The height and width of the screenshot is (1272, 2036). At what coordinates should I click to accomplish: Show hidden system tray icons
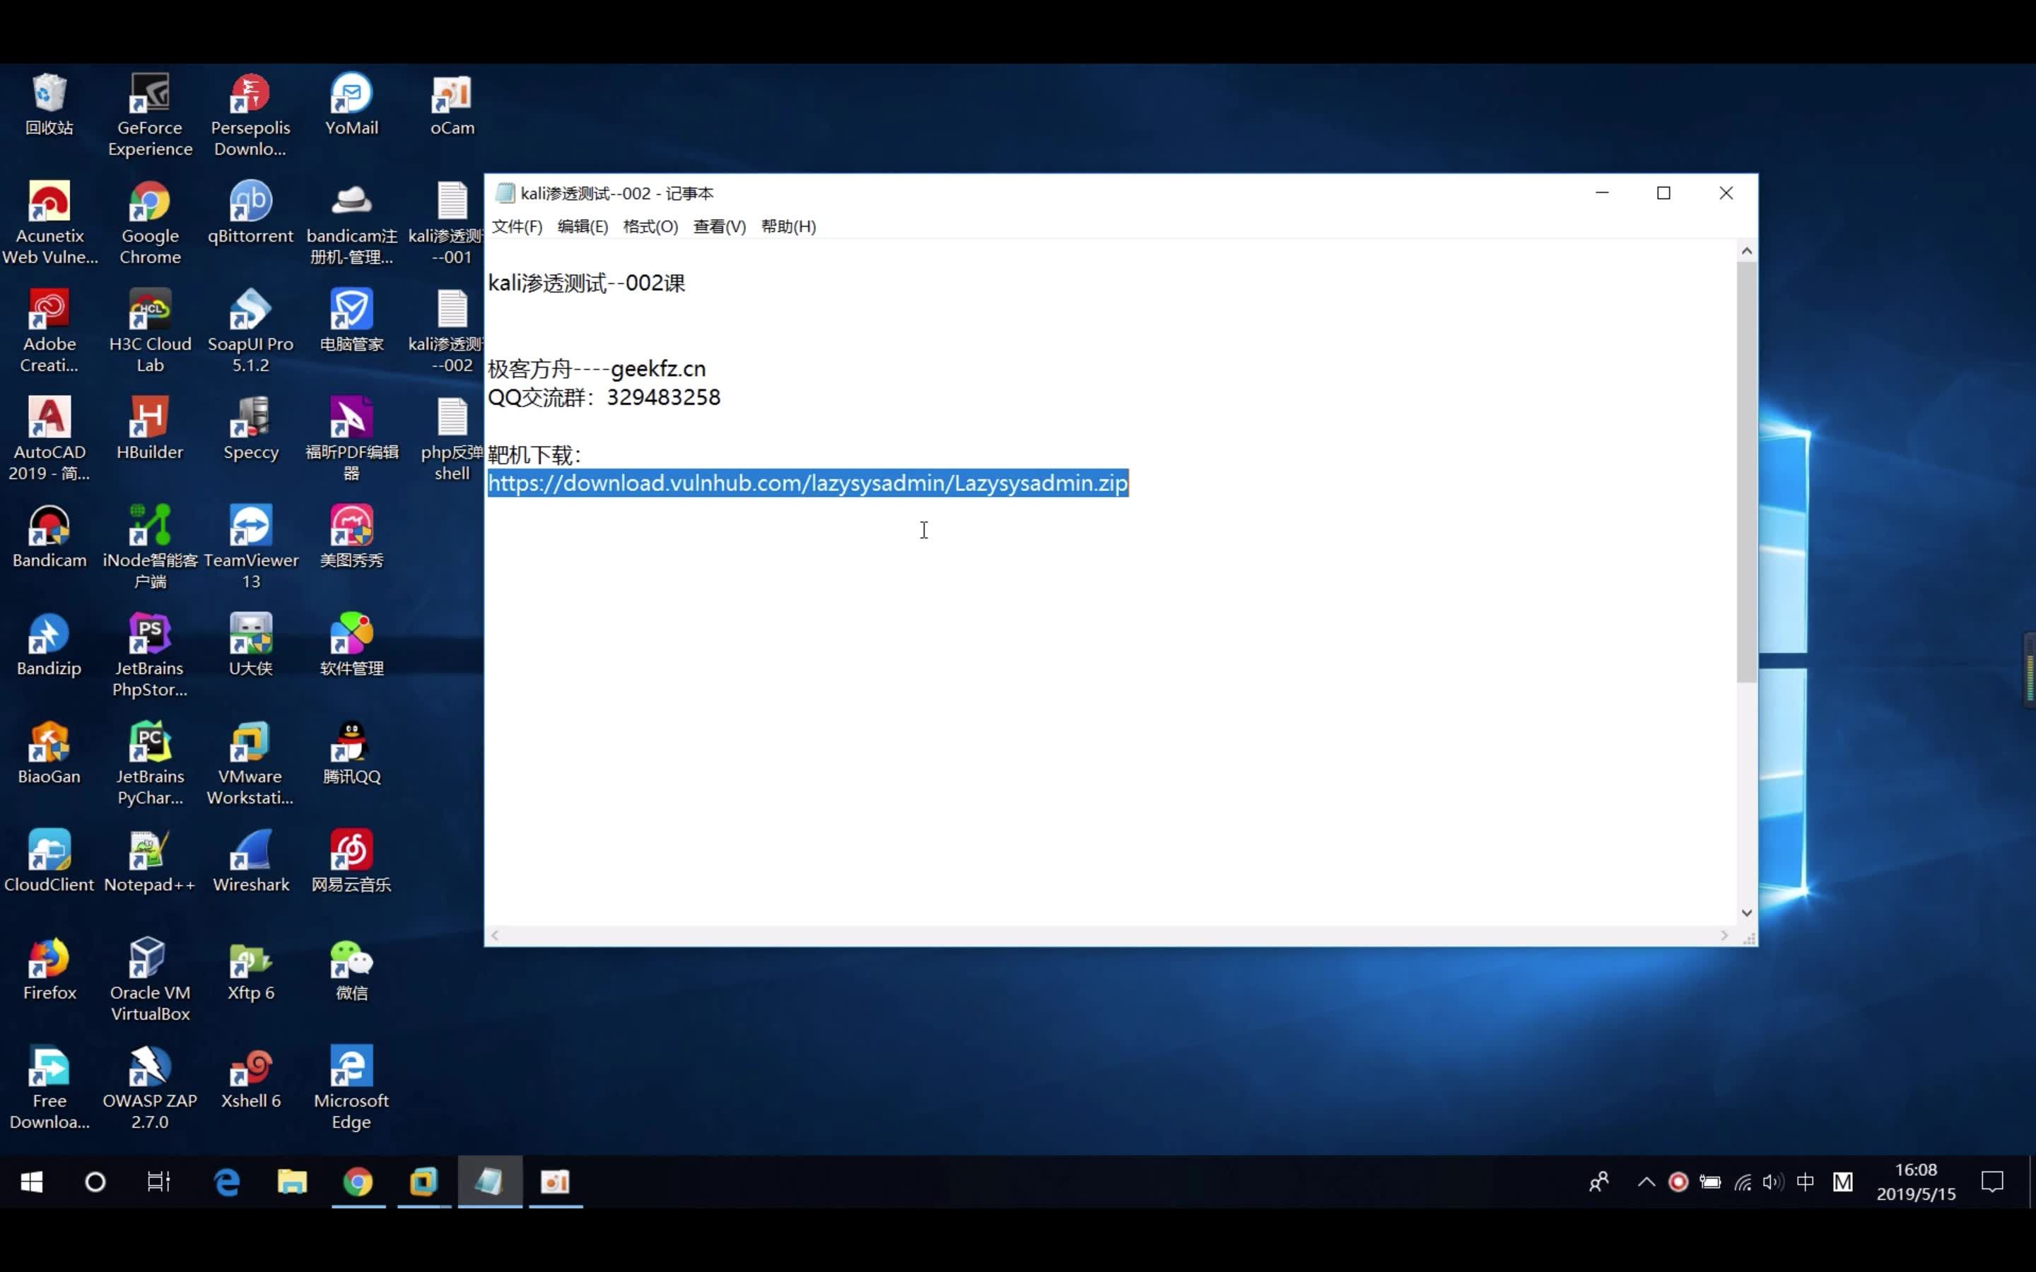click(x=1646, y=1182)
